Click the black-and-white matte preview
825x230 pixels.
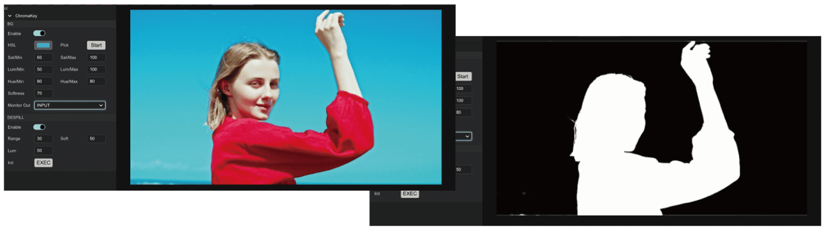651,129
